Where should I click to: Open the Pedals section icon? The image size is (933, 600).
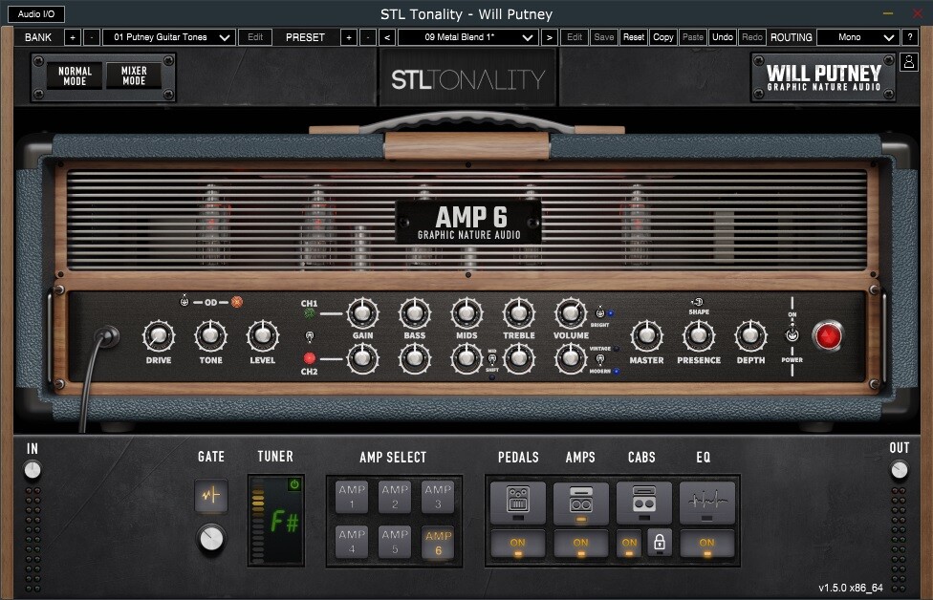[518, 503]
